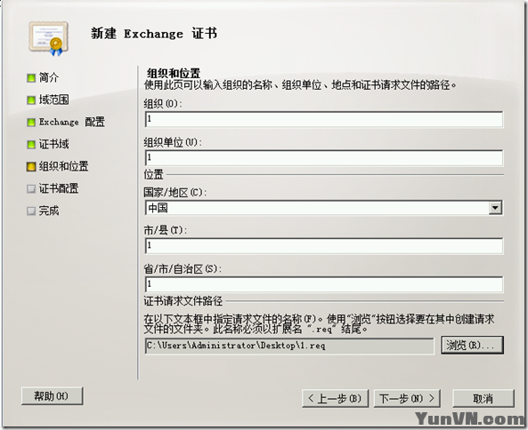Open the 国家/地区 dropdown arrow
The image size is (528, 430).
495,208
